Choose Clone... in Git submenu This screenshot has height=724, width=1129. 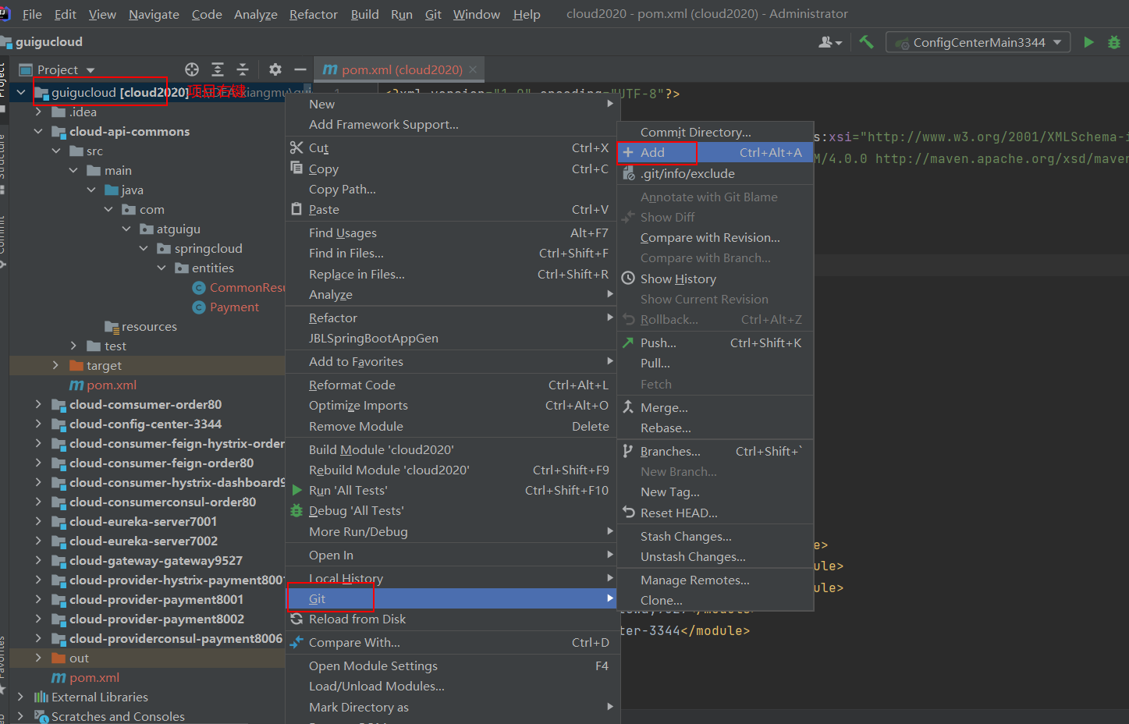pos(715,600)
